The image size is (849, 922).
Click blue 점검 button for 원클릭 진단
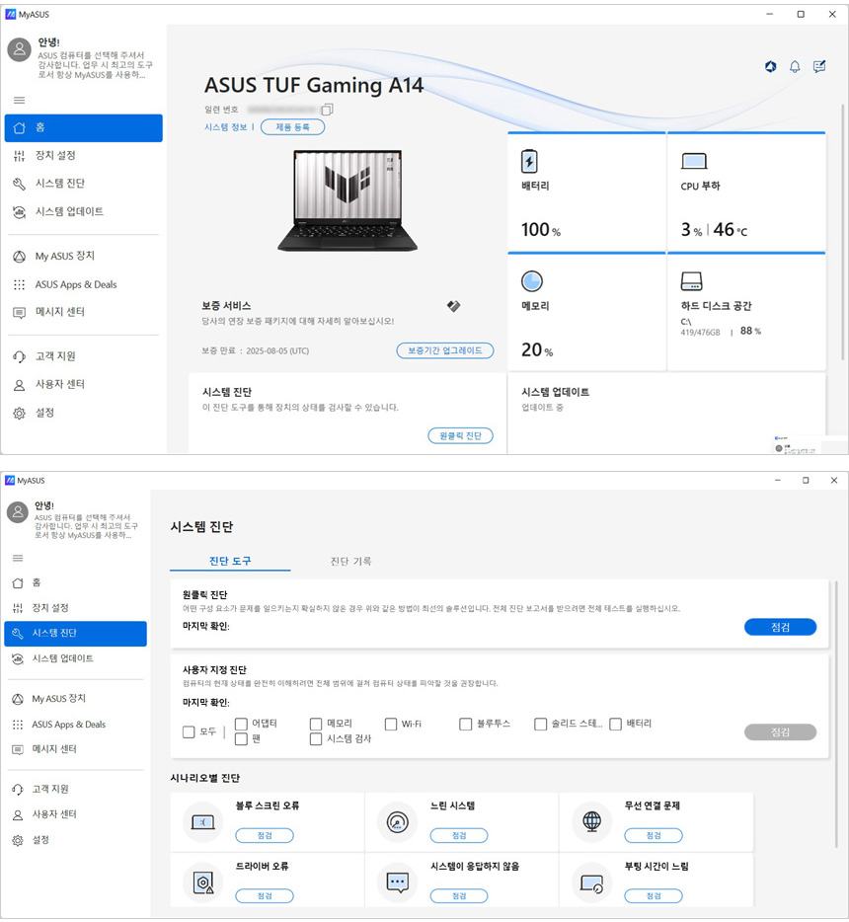coord(780,627)
